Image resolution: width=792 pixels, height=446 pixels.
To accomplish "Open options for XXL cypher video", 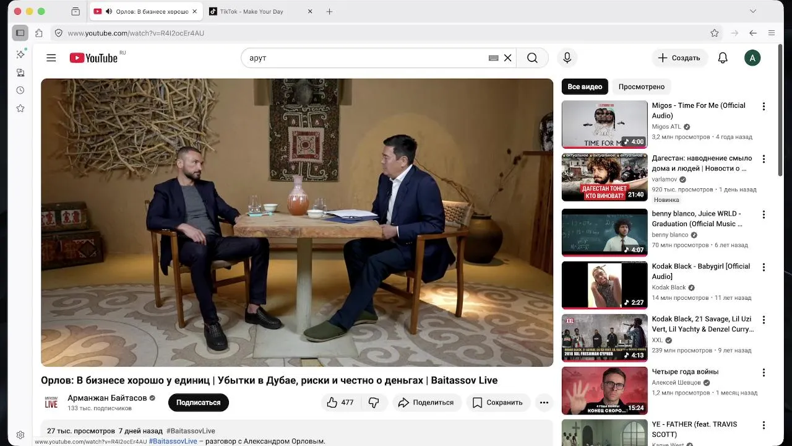I will [764, 320].
